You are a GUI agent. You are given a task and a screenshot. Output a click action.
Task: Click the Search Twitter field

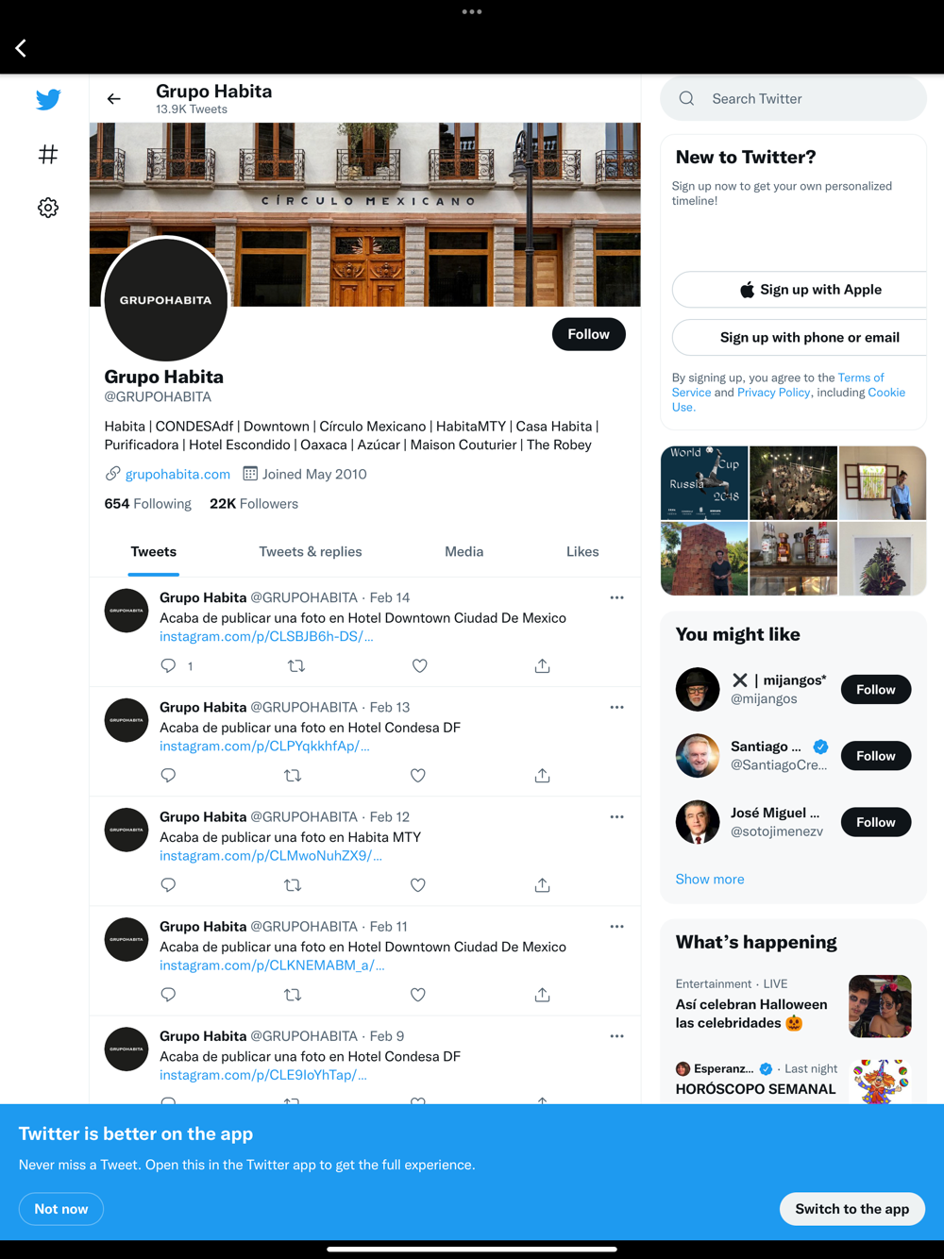(793, 98)
